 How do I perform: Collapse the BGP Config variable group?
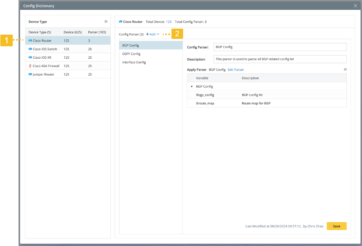pos(192,86)
